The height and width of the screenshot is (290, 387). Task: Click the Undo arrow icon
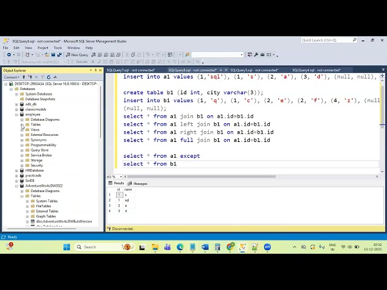(x=148, y=55)
